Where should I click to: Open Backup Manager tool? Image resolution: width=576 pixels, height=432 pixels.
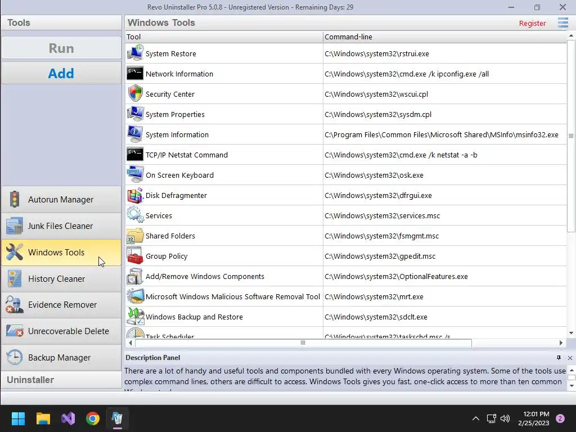(61, 357)
